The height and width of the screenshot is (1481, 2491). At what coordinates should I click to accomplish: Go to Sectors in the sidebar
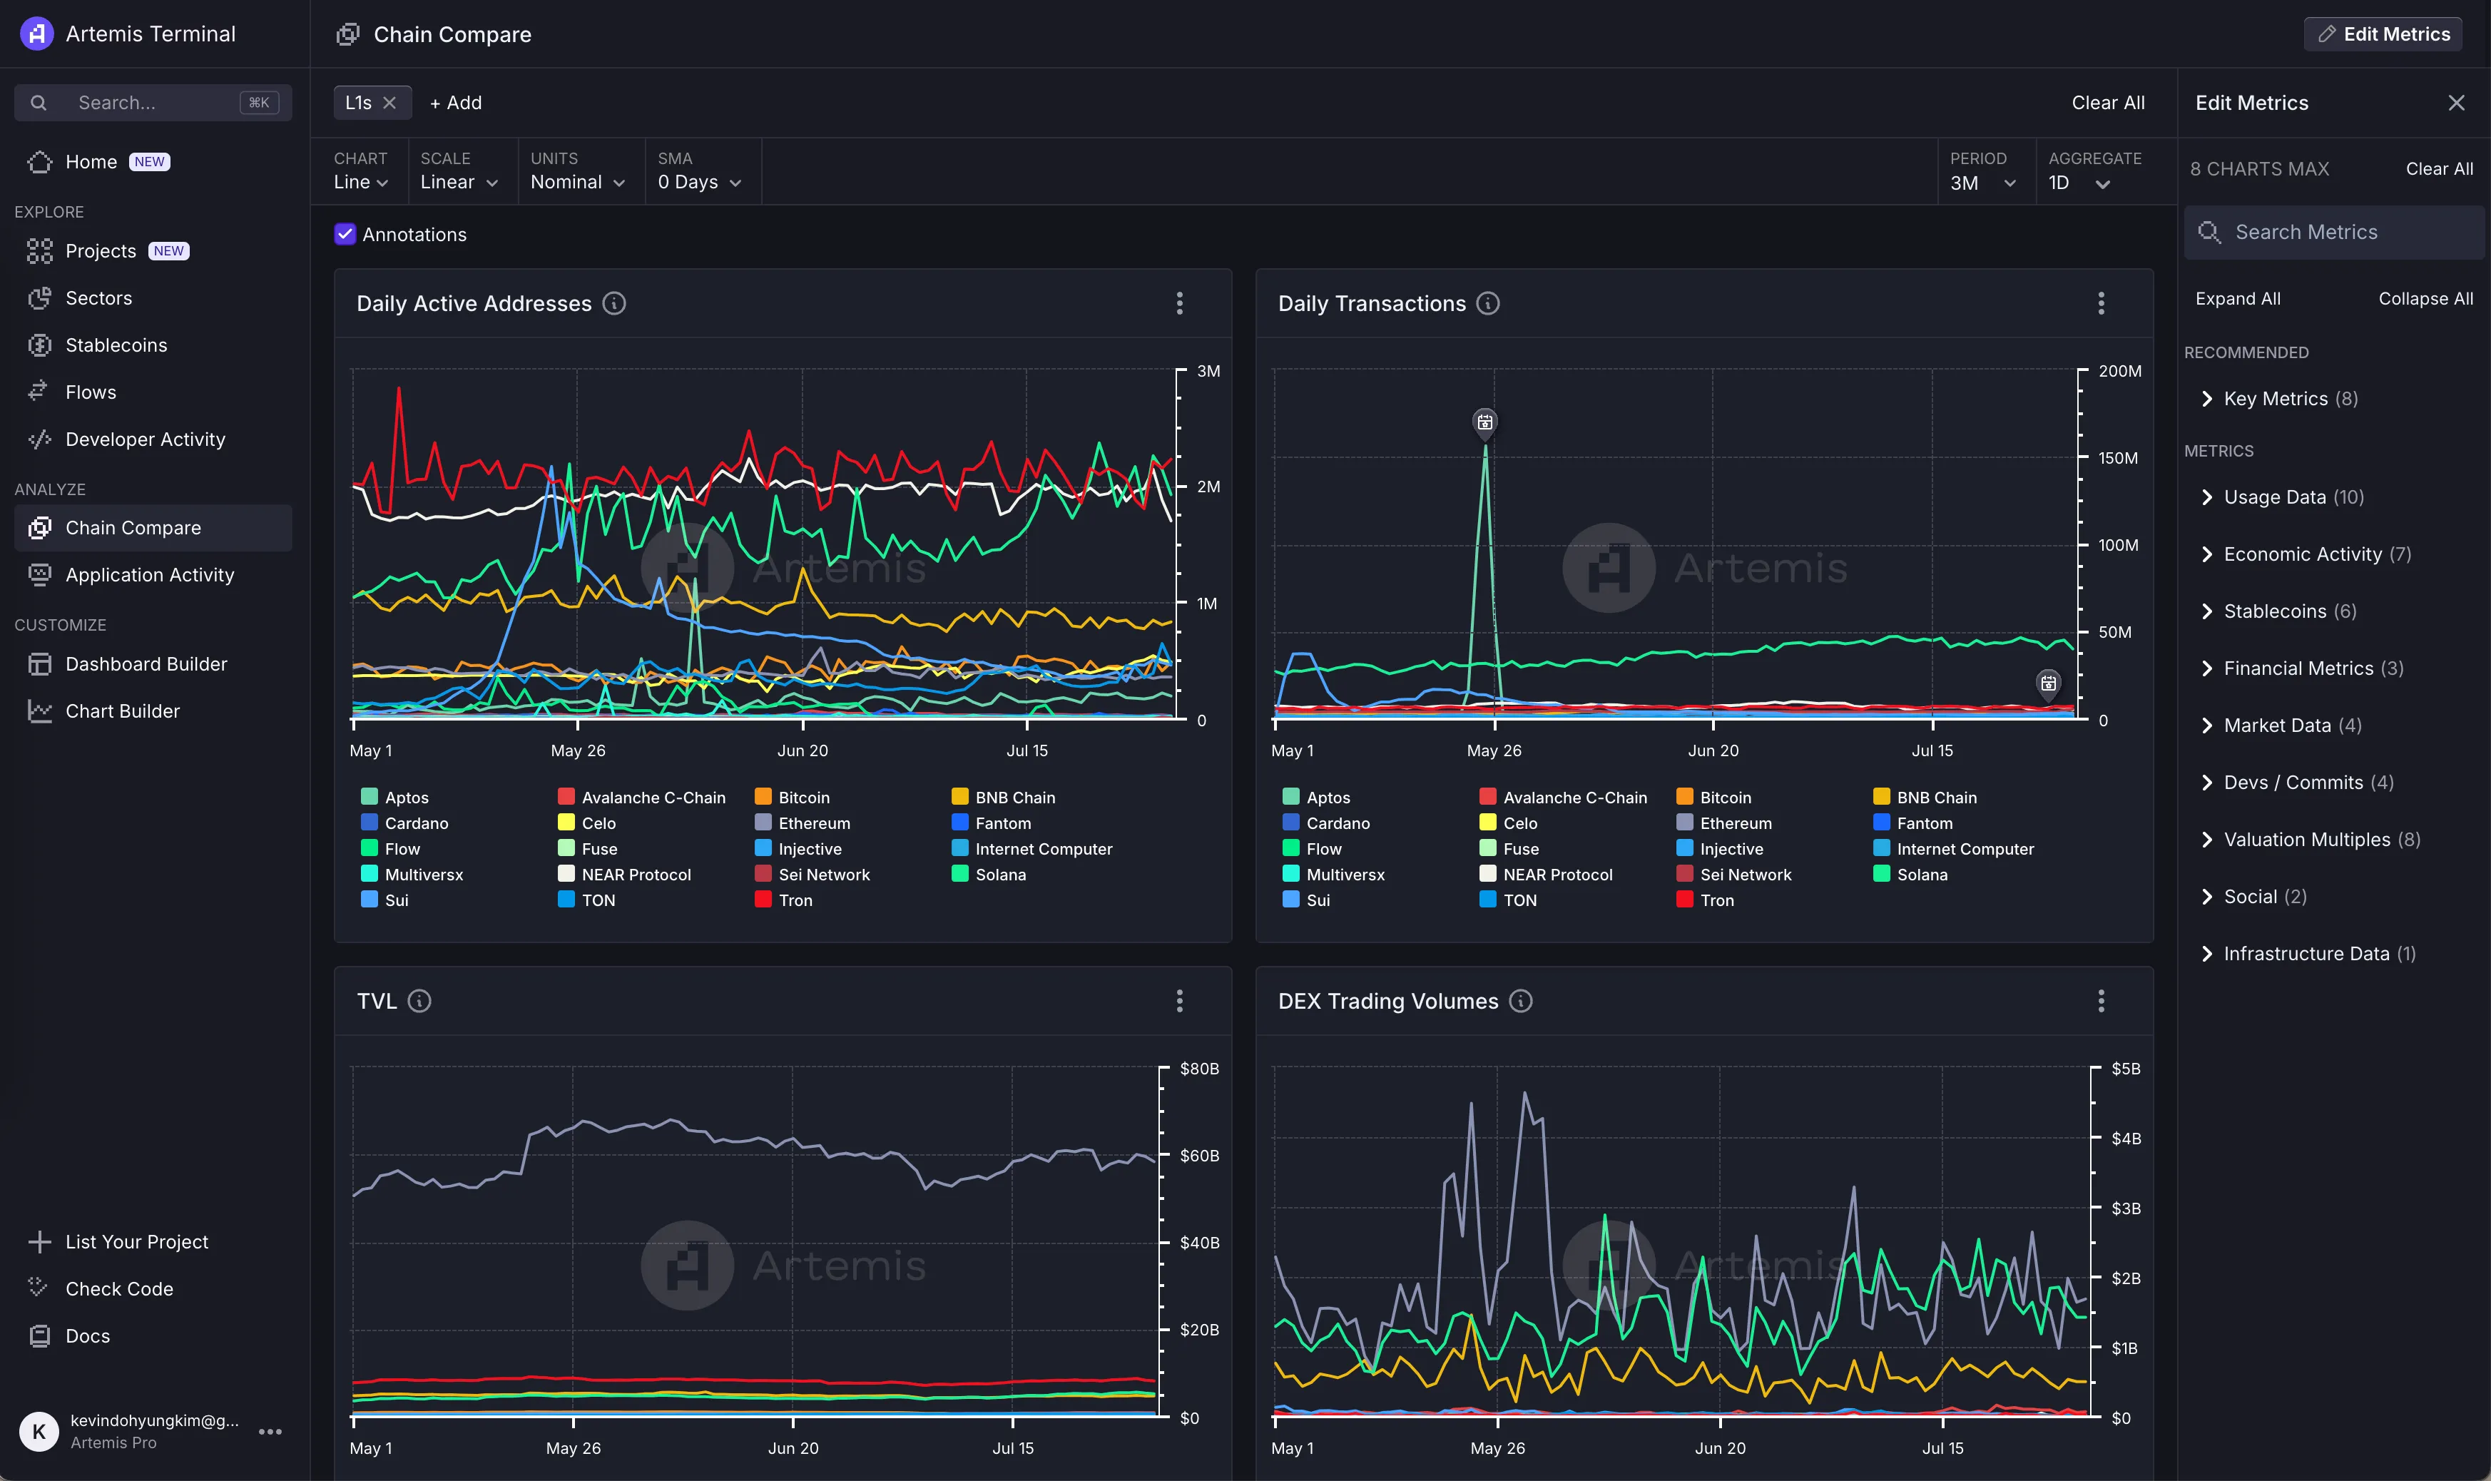click(x=153, y=298)
